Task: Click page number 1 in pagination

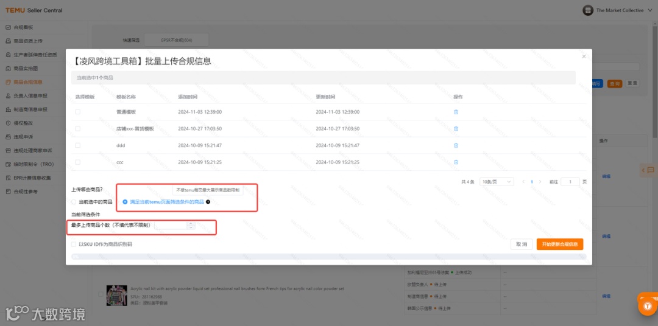Action: (532, 182)
